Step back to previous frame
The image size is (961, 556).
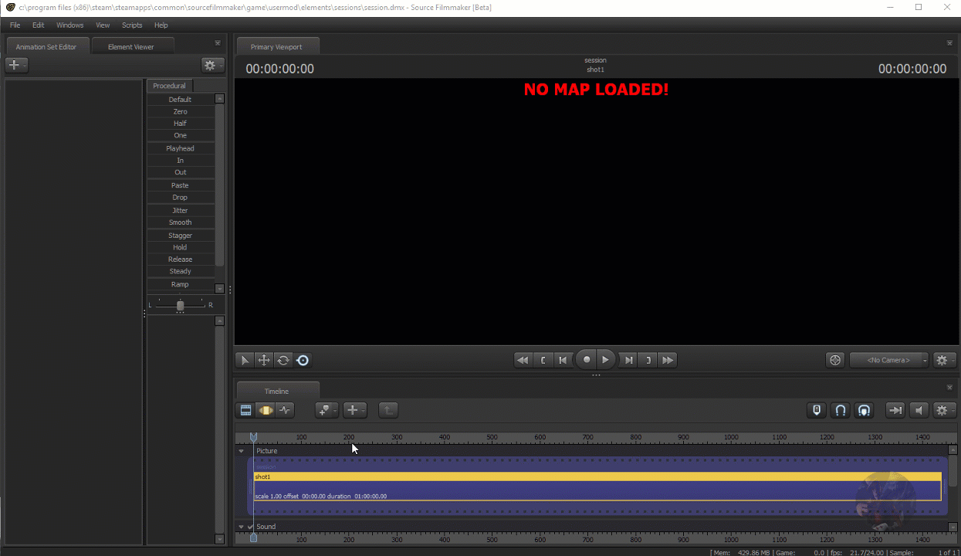pyautogui.click(x=563, y=360)
